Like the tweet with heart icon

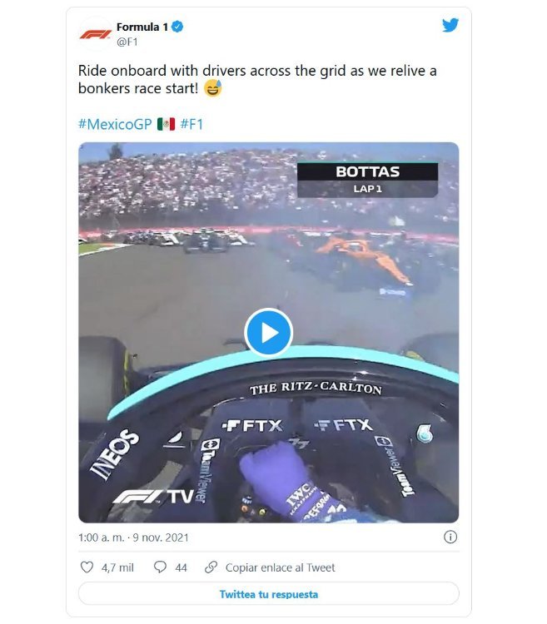pos(87,567)
